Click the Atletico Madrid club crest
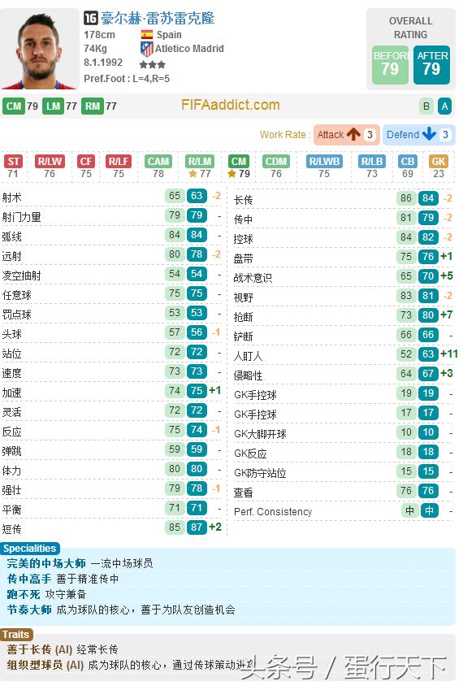 tap(147, 49)
